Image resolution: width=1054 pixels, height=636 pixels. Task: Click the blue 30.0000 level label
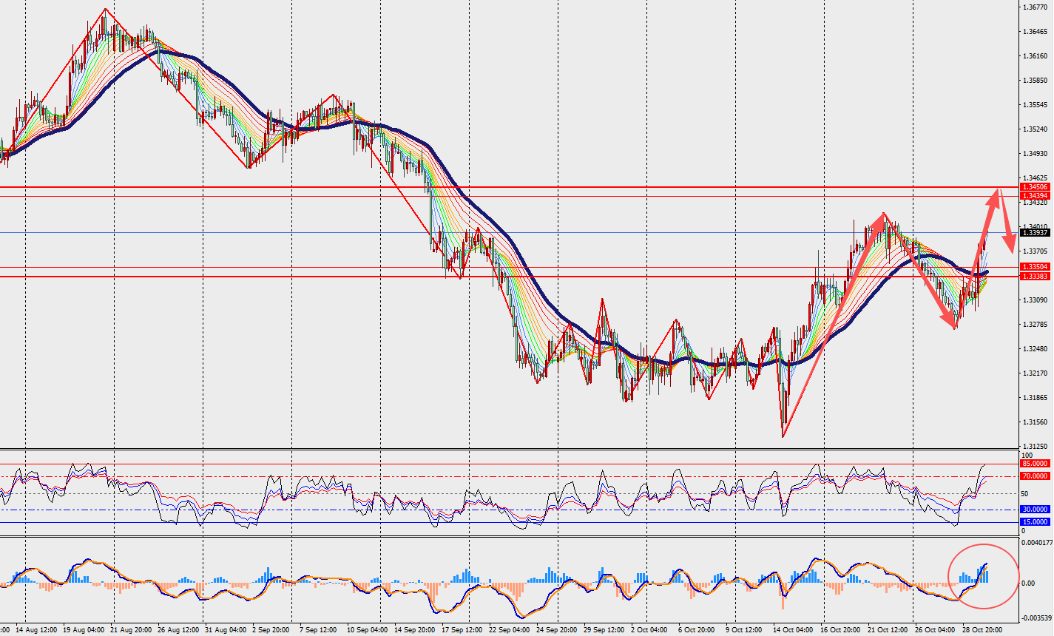click(x=1036, y=510)
